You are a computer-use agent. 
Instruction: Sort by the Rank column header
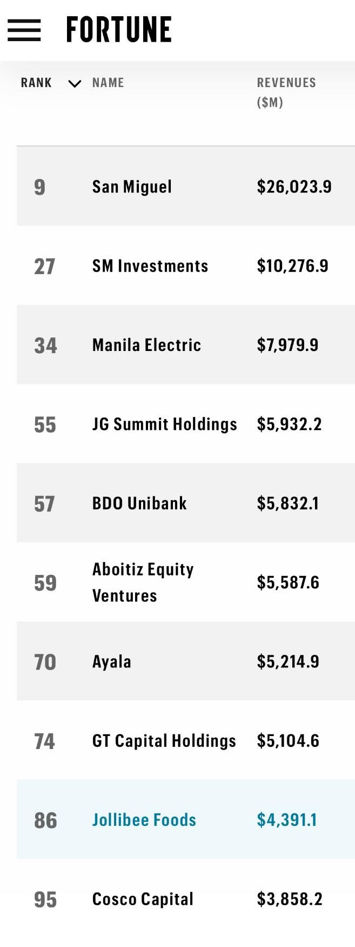click(x=36, y=83)
